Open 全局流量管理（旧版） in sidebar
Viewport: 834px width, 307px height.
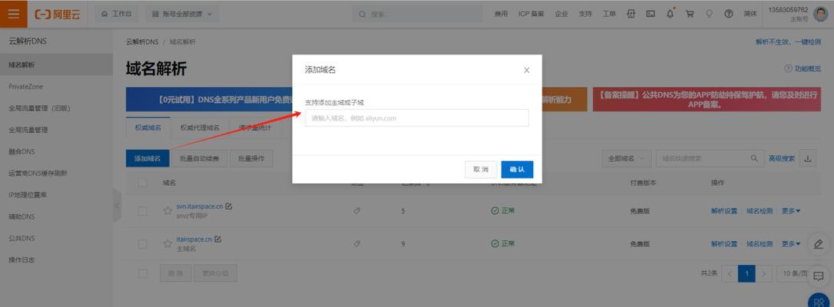pos(39,108)
